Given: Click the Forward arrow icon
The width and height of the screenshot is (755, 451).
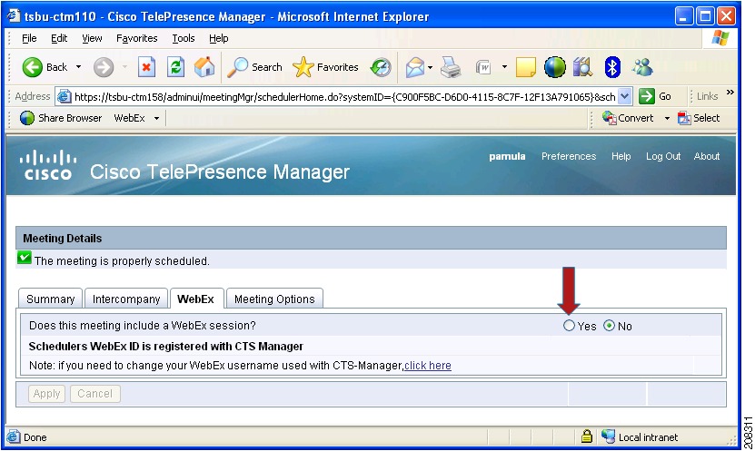Looking at the screenshot, I should click(103, 67).
